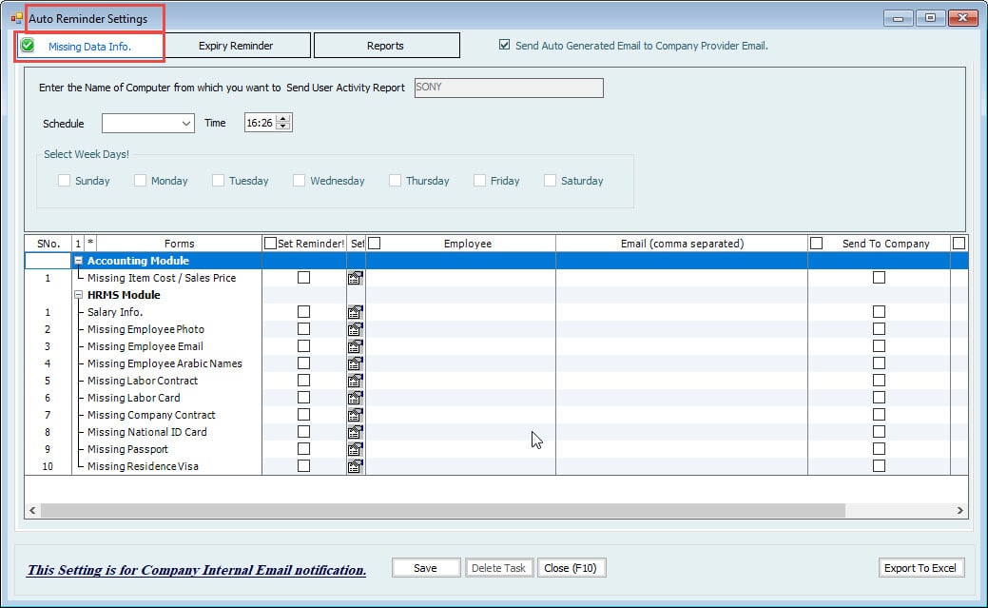
Task: Switch to Reports tab
Action: (386, 46)
